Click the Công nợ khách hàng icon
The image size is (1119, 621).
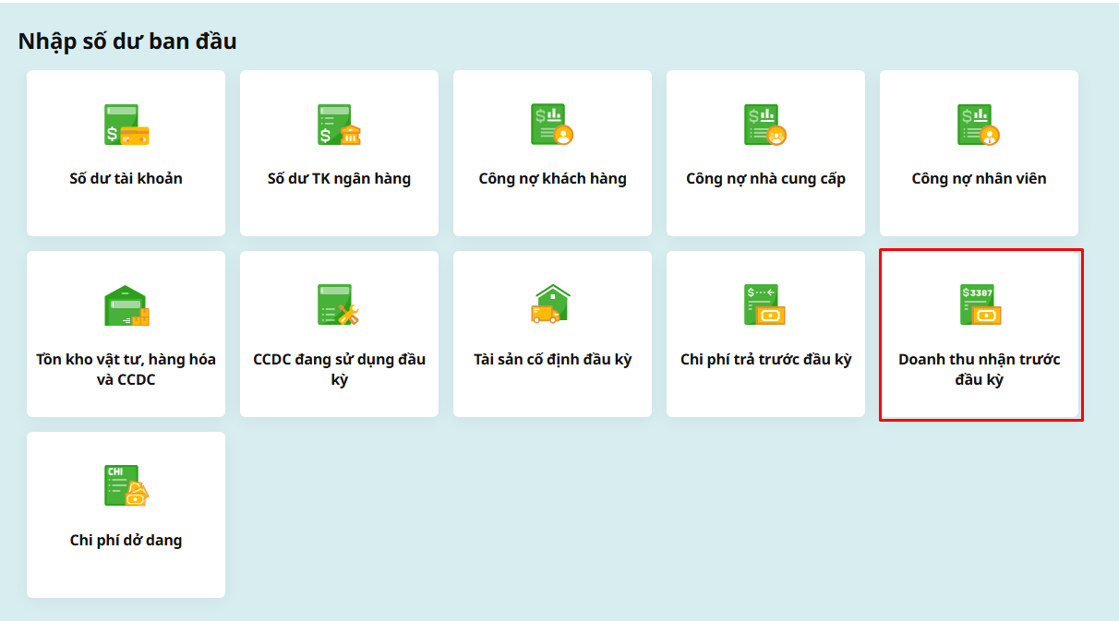[552, 125]
